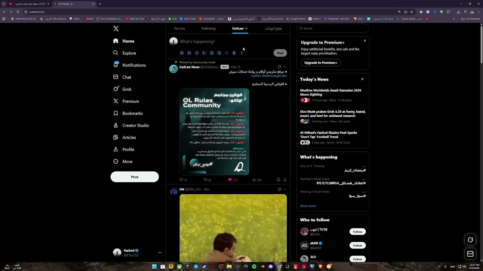
Task: Open more options on the OutLaw News post
Action: pos(285,67)
